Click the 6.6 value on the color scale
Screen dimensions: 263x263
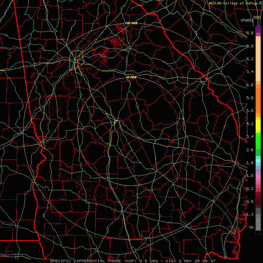pos(250,85)
